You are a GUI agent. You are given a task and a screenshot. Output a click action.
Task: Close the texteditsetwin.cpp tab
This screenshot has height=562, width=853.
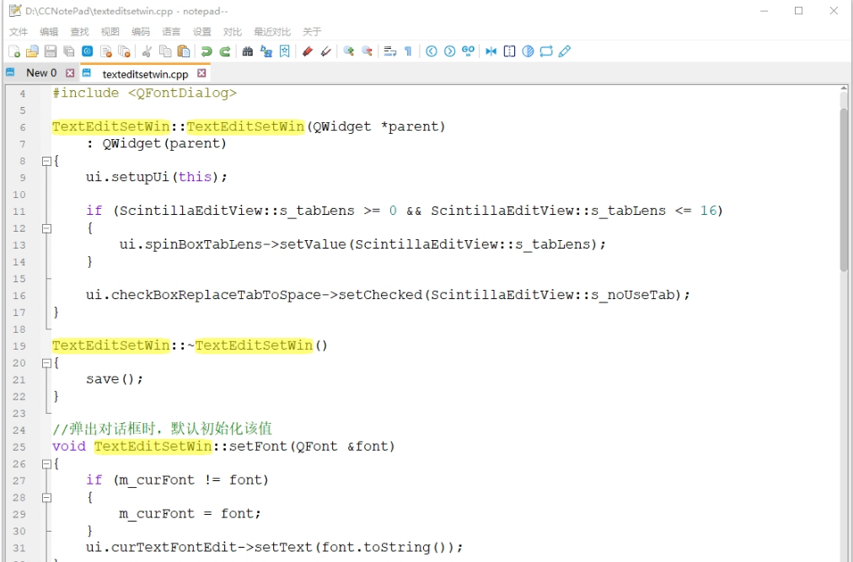(201, 73)
